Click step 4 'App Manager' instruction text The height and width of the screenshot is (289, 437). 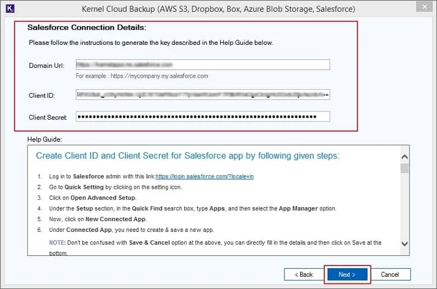point(193,208)
